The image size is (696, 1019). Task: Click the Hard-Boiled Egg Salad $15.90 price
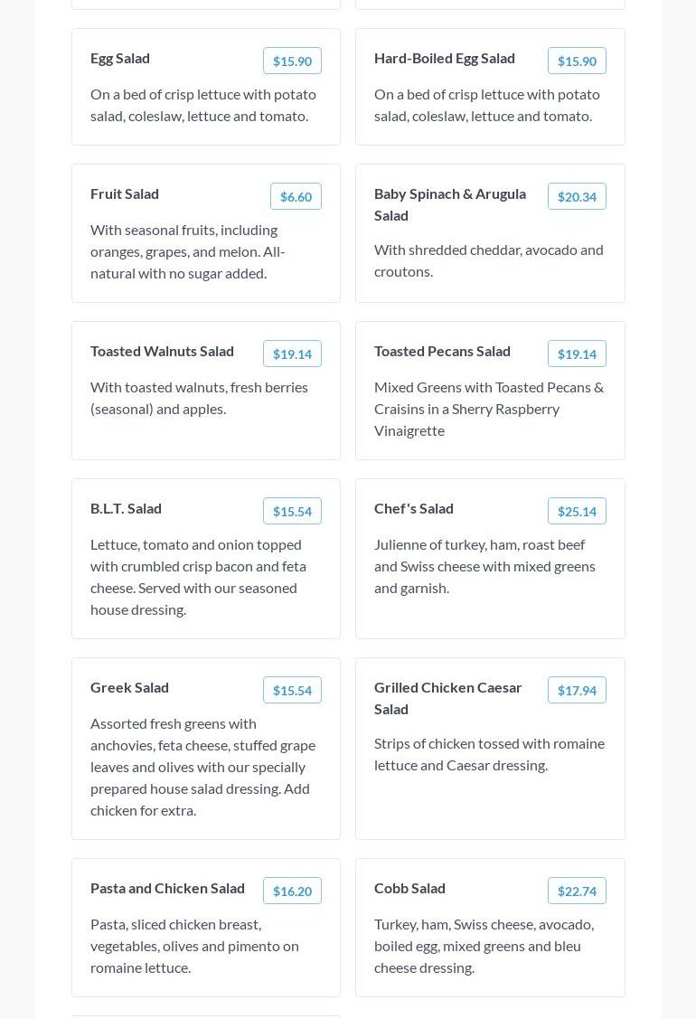pos(577,61)
